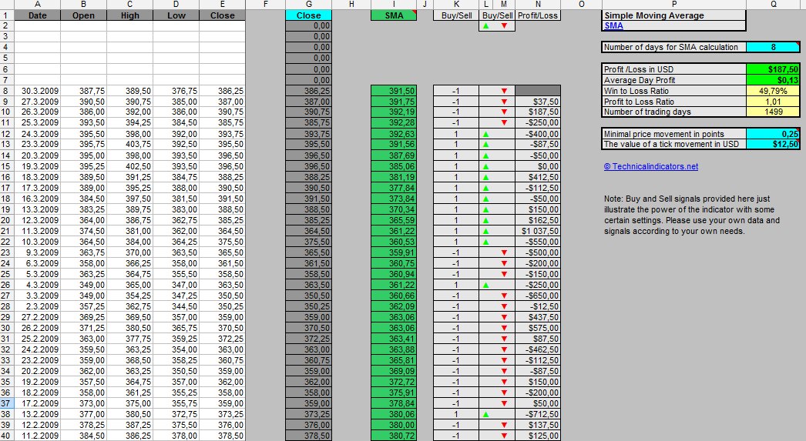Click green buy arrow in row 21
The image size is (806, 441).
point(486,231)
